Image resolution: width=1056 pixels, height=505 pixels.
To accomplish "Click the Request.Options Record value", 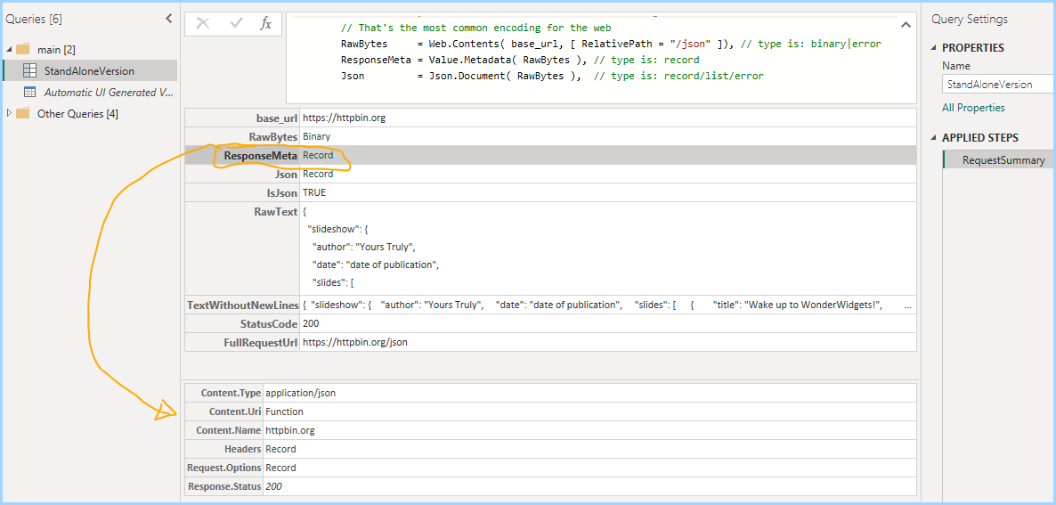I will click(x=280, y=468).
